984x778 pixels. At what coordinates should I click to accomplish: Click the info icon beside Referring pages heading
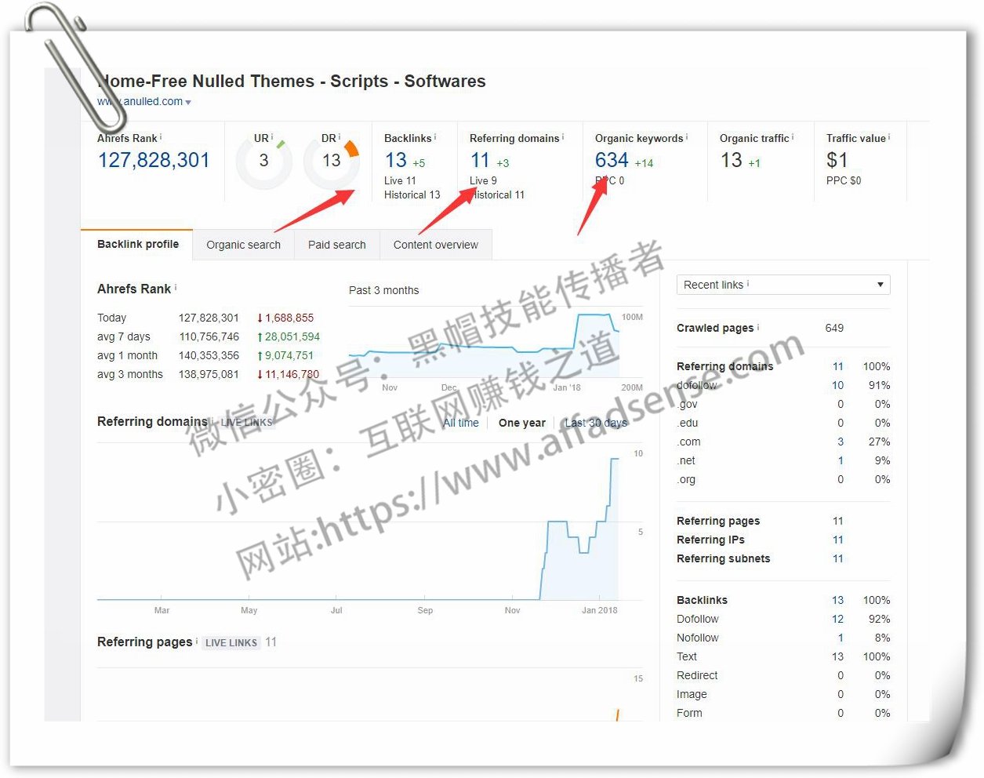[197, 641]
